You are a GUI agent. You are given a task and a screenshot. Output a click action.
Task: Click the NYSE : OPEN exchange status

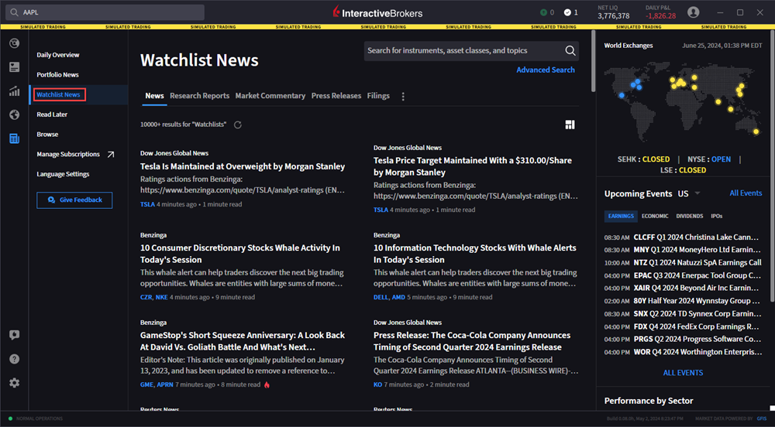tap(709, 159)
